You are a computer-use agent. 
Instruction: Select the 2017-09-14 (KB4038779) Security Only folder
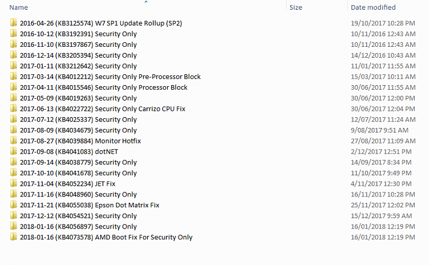pyautogui.click(x=78, y=162)
